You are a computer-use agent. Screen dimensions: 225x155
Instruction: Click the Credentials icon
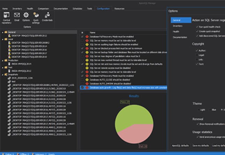point(47,15)
